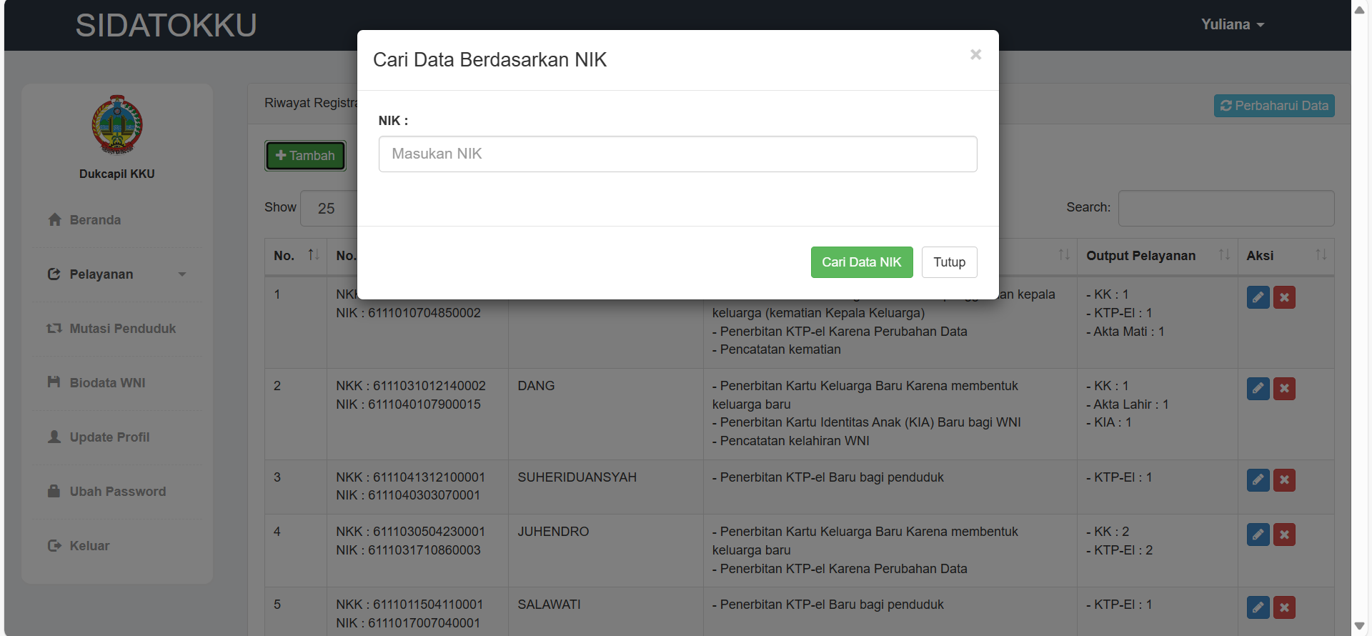This screenshot has height=636, width=1372.
Task: Open Mutasi Penduduk from sidebar
Action: pos(122,329)
